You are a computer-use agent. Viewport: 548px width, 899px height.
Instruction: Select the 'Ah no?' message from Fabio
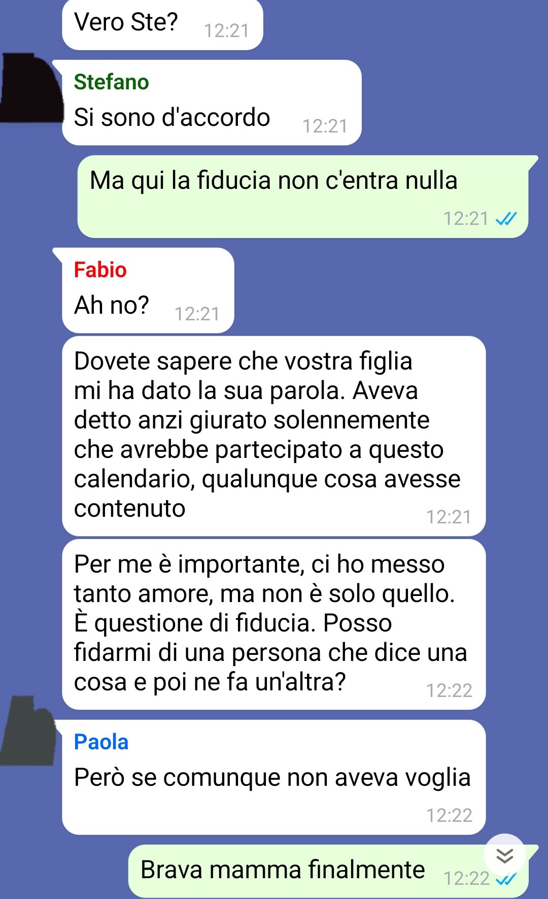click(148, 290)
